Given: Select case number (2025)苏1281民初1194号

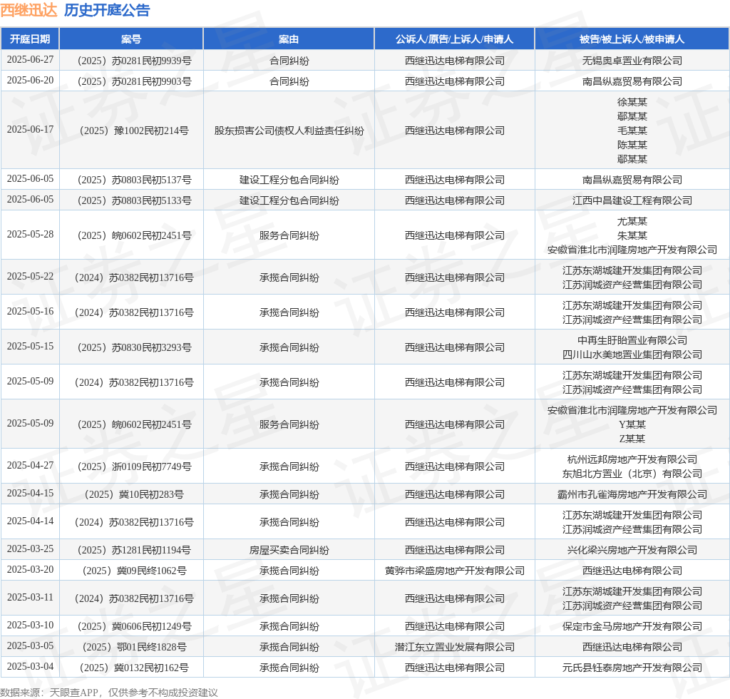Looking at the screenshot, I should (x=134, y=550).
